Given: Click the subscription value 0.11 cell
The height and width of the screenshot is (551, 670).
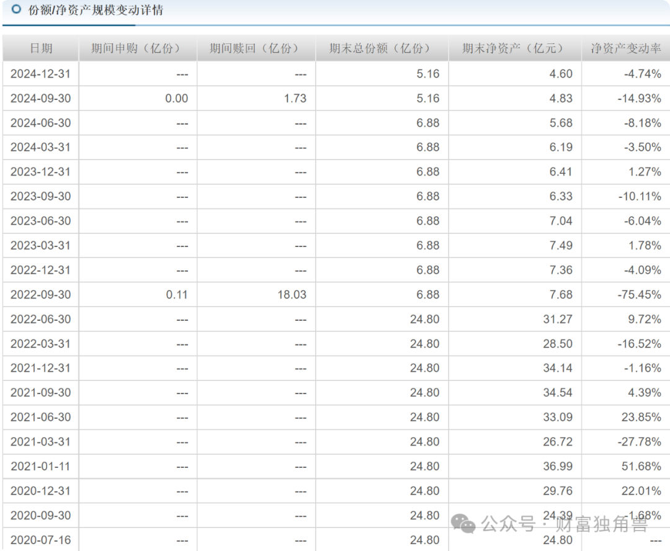Looking at the screenshot, I should (178, 294).
